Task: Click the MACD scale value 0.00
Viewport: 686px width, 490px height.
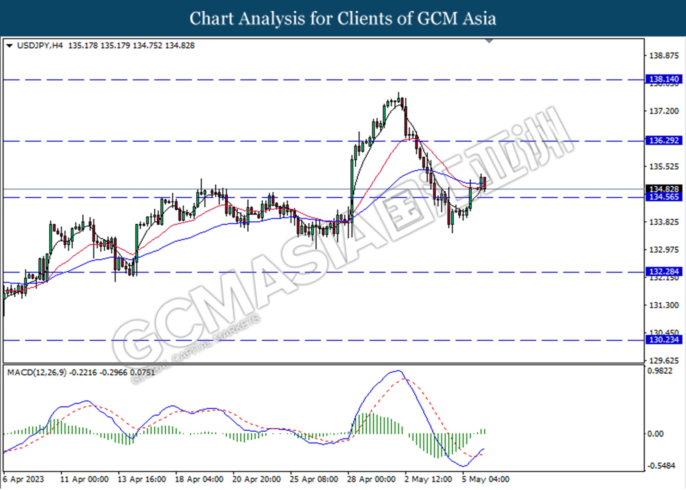Action: (x=655, y=434)
